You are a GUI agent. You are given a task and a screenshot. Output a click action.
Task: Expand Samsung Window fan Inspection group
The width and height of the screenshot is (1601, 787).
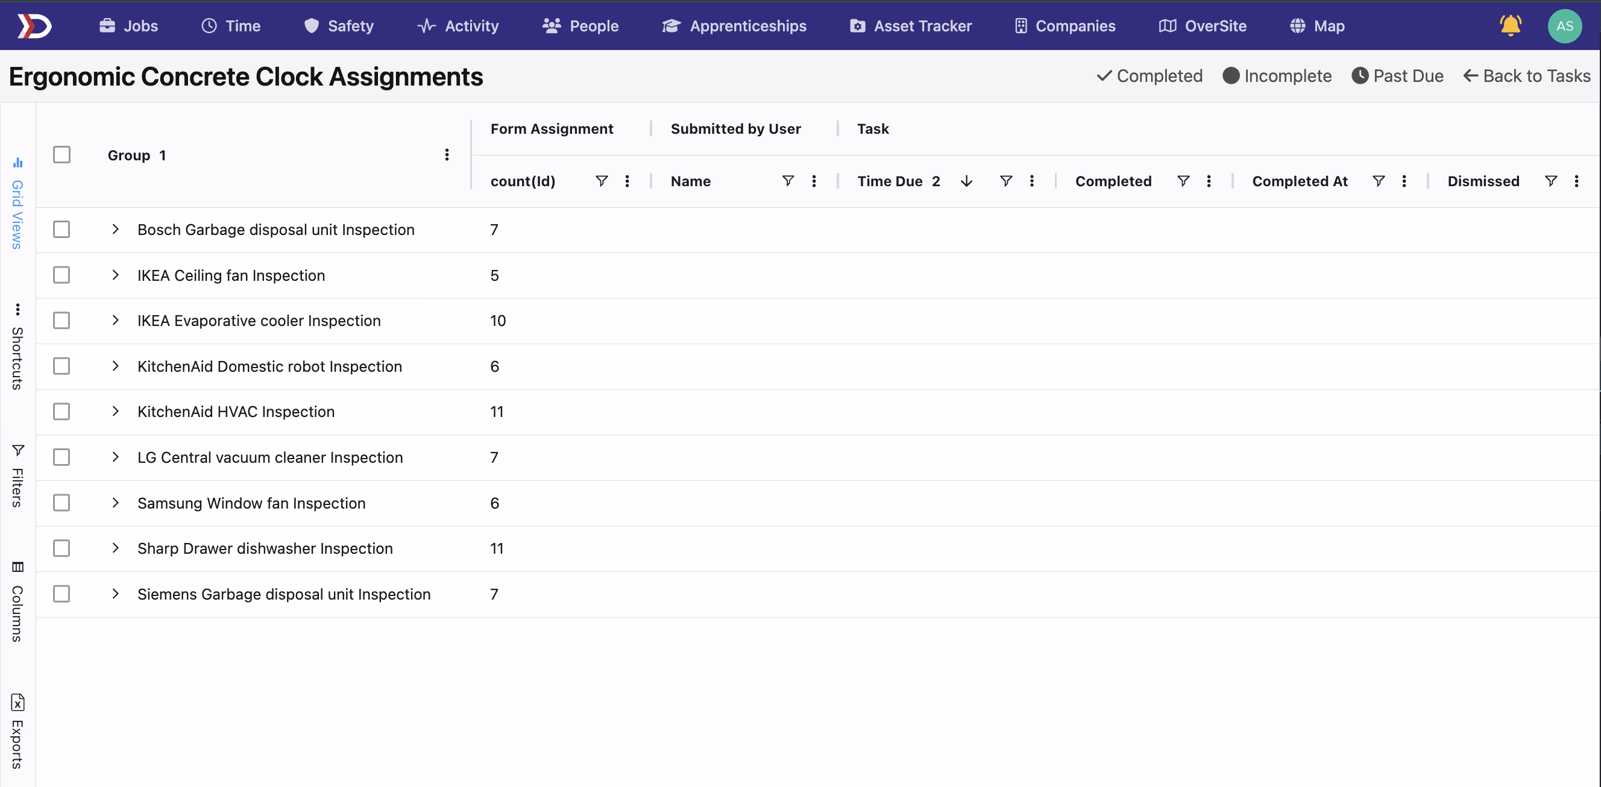point(115,503)
